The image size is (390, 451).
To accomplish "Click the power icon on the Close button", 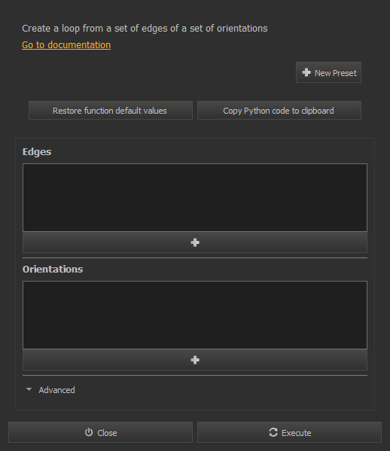I will (89, 432).
